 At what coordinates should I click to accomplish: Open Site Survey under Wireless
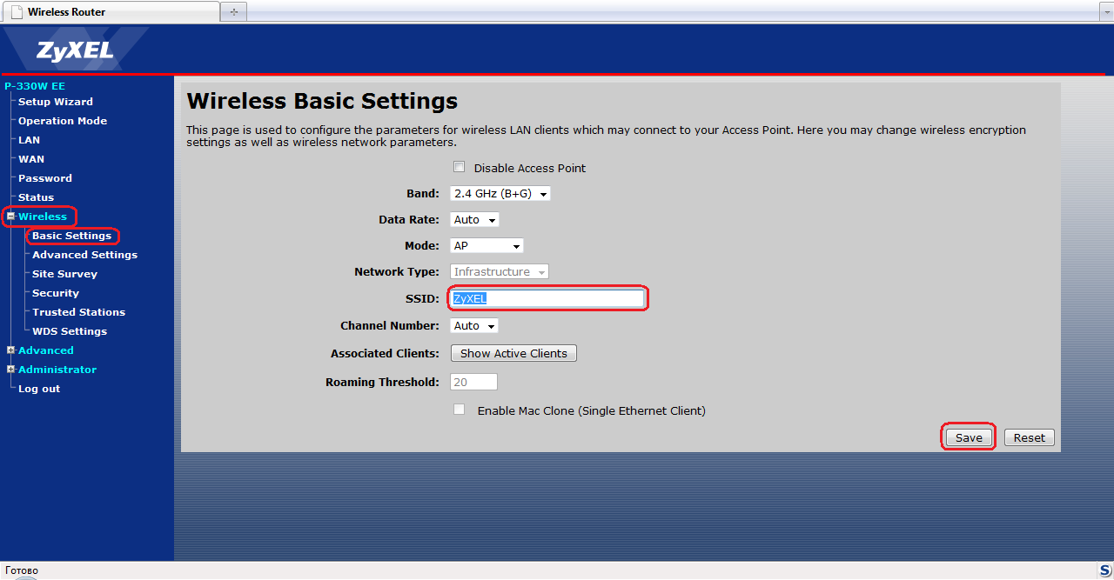(64, 274)
